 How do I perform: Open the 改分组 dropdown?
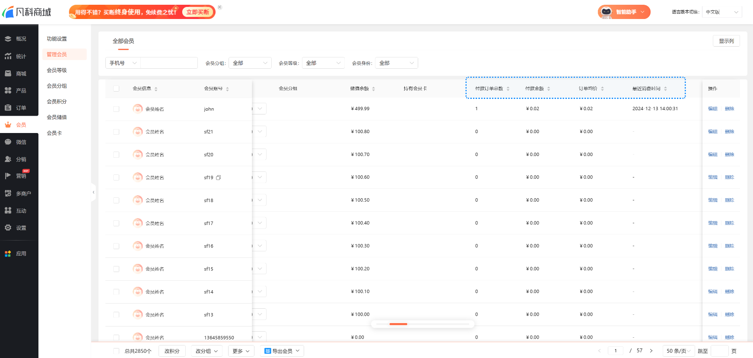207,351
